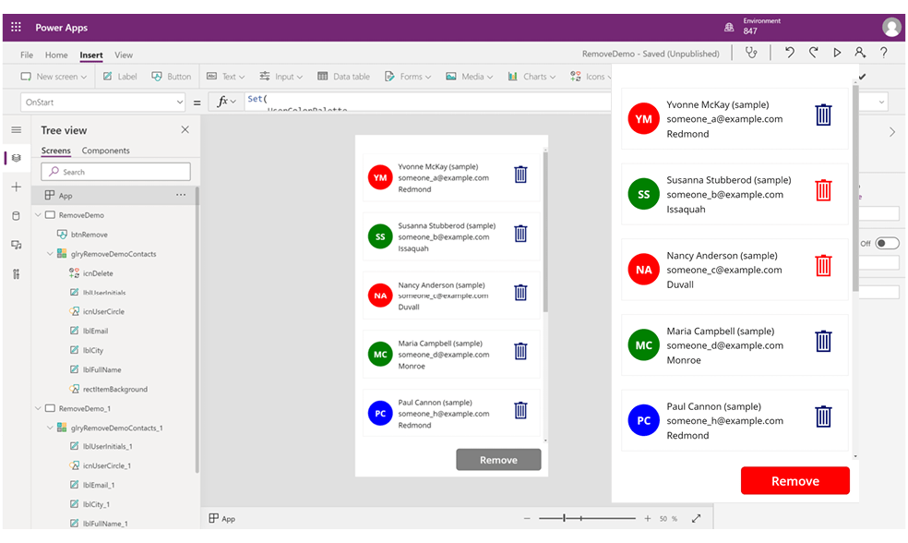Click trash icon for Susanna Stubberod in canvas
This screenshot has width=908, height=543.
pos(520,234)
